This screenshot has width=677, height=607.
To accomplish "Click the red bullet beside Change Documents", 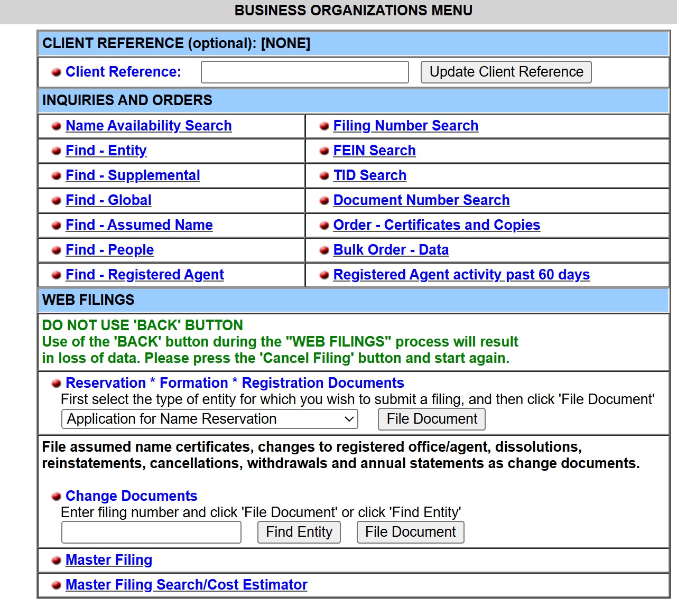I will pos(56,496).
